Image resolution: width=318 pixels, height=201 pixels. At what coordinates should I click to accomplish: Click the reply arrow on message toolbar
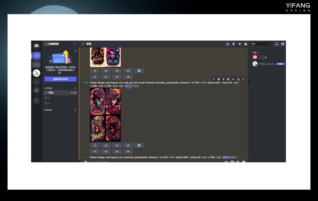tap(233, 79)
